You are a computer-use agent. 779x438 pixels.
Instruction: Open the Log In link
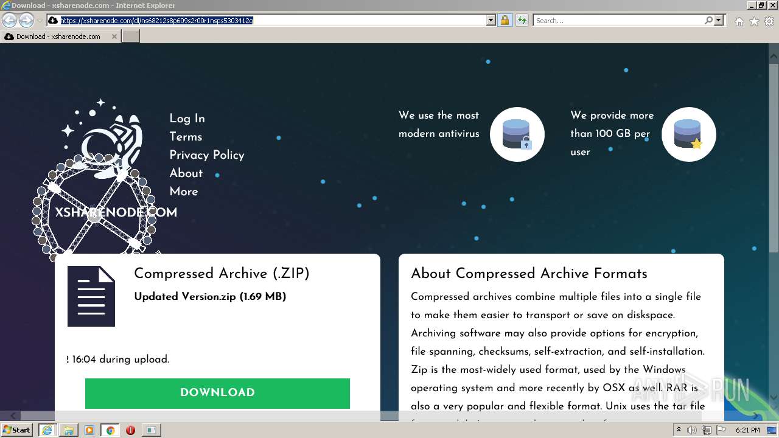pyautogui.click(x=187, y=119)
